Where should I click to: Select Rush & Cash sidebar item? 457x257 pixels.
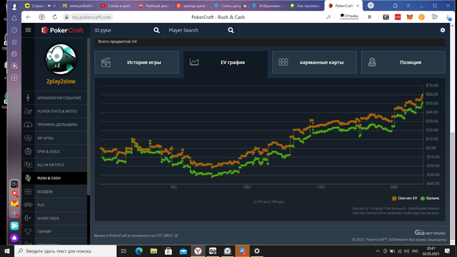pos(54,178)
